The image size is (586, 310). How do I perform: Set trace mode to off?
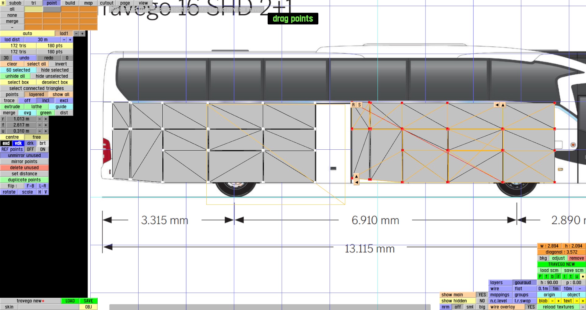[27, 101]
